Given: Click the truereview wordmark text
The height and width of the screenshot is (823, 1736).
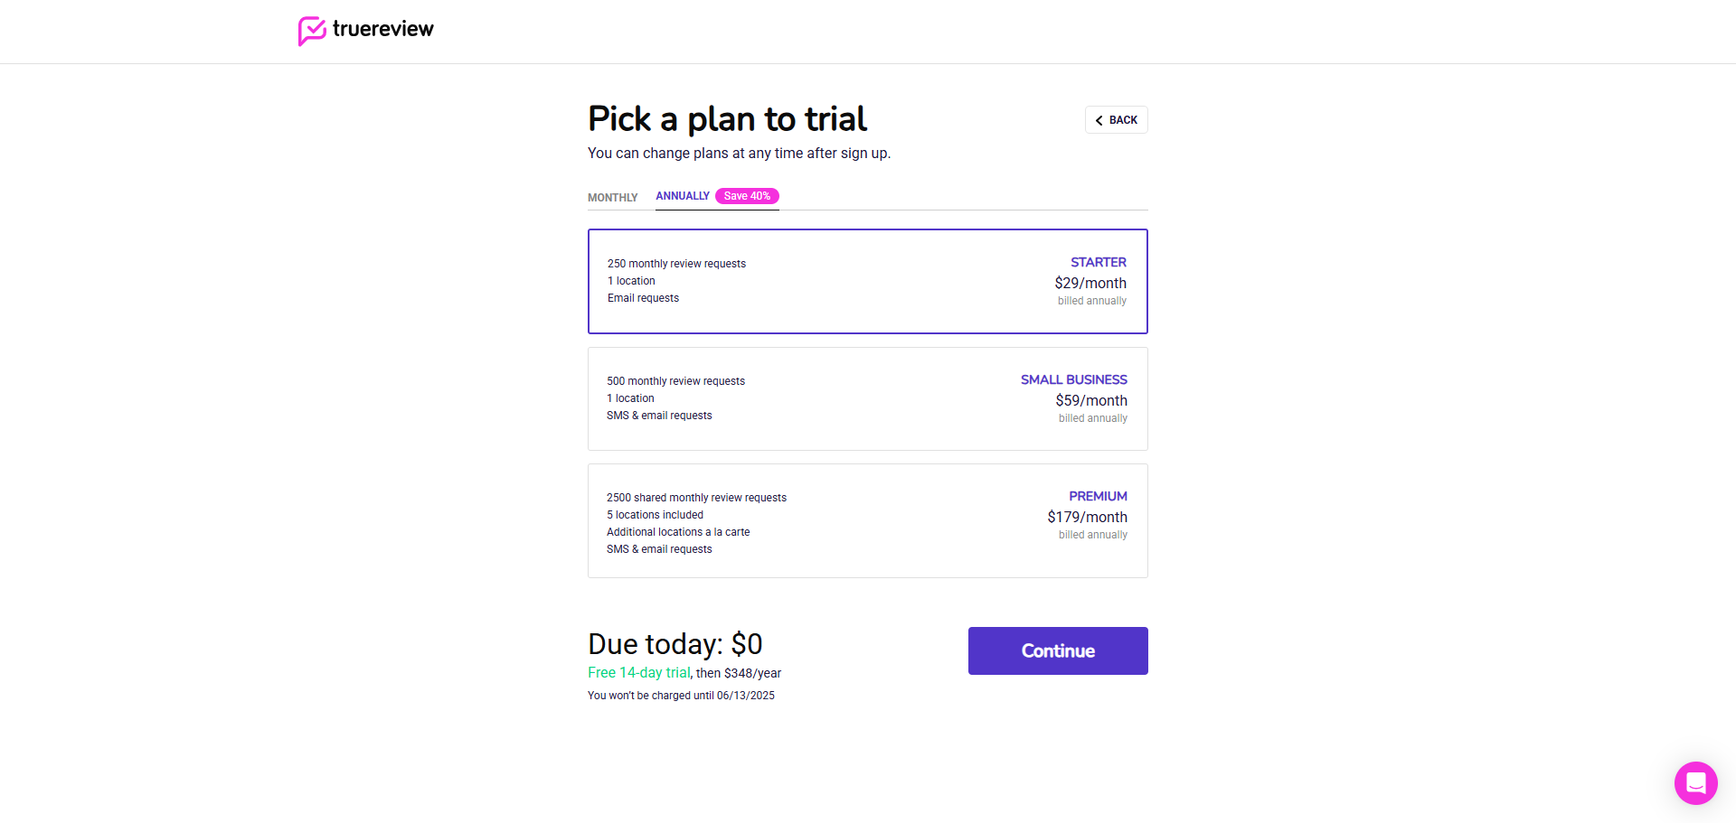Looking at the screenshot, I should click(x=382, y=29).
